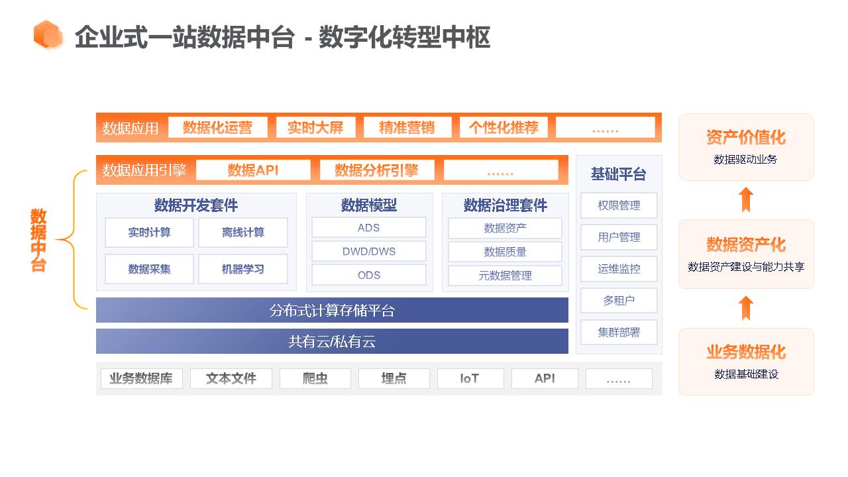
Task: Select the DWD/DWS layer box
Action: [x=369, y=251]
